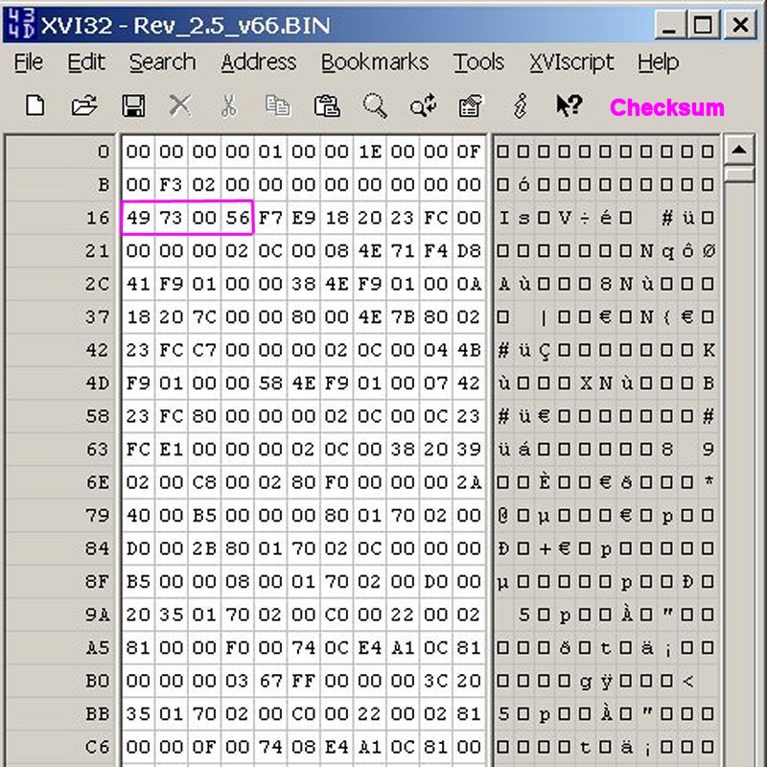Open the Search menu

(x=162, y=62)
